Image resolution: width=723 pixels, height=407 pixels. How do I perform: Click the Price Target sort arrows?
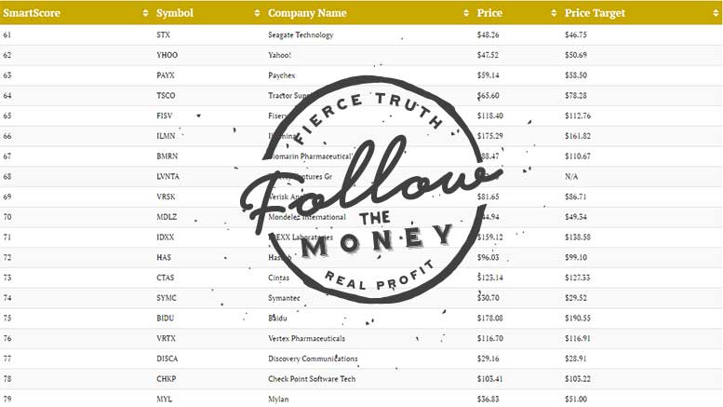coord(716,13)
